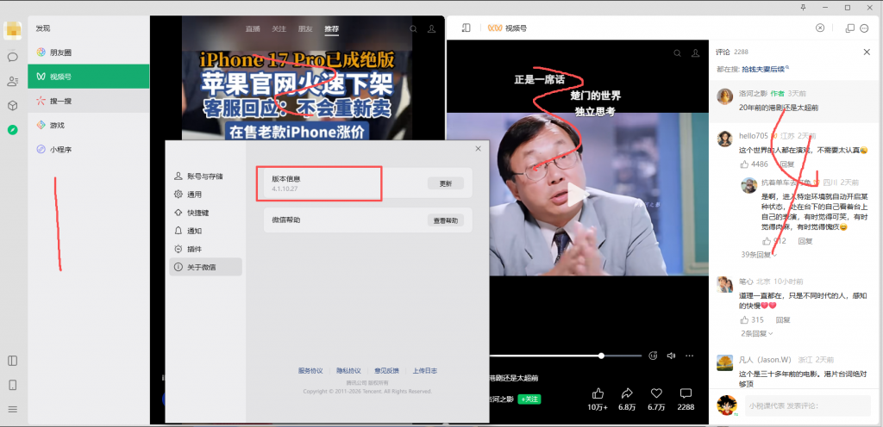Like the video with thumbs-up 10万+
This screenshot has height=427, width=883.
(x=598, y=399)
